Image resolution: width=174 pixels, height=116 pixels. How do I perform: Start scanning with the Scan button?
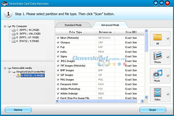tap(153, 110)
